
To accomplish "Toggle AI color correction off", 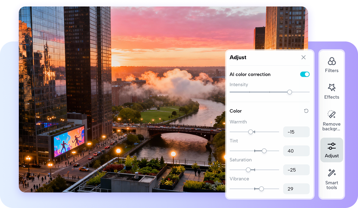I will [x=304, y=74].
